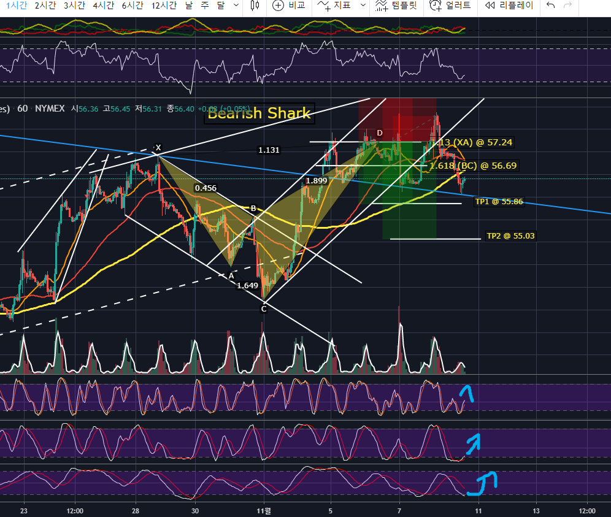Image resolution: width=611 pixels, height=517 pixels.
Task: Click the 60 interval in chart legend
Action: 23,109
